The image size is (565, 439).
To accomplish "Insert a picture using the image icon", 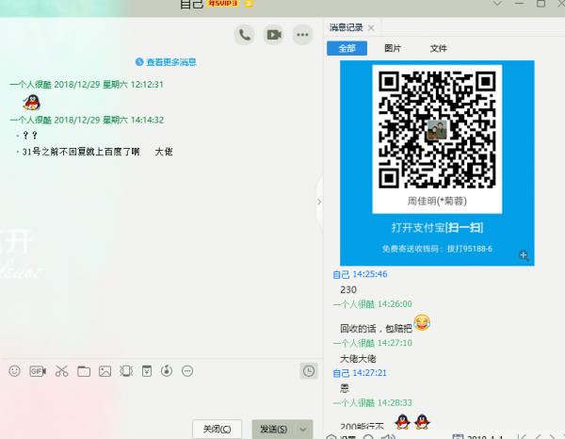I will point(105,371).
